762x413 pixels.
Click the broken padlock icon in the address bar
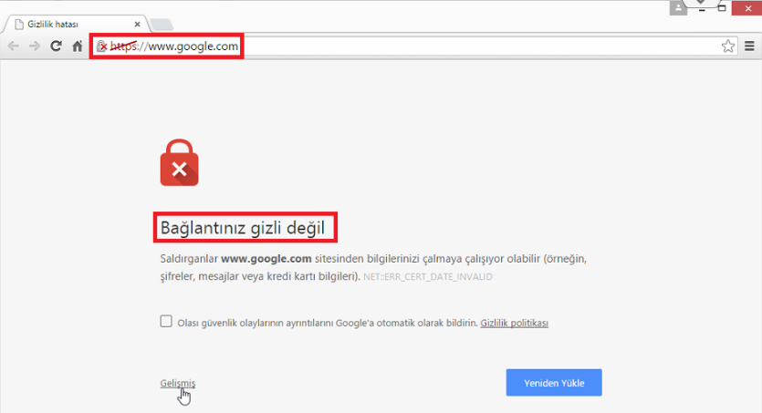[102, 46]
